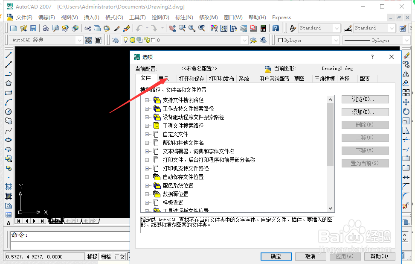Expand 支持文件搜索路径 tree node

[147, 100]
